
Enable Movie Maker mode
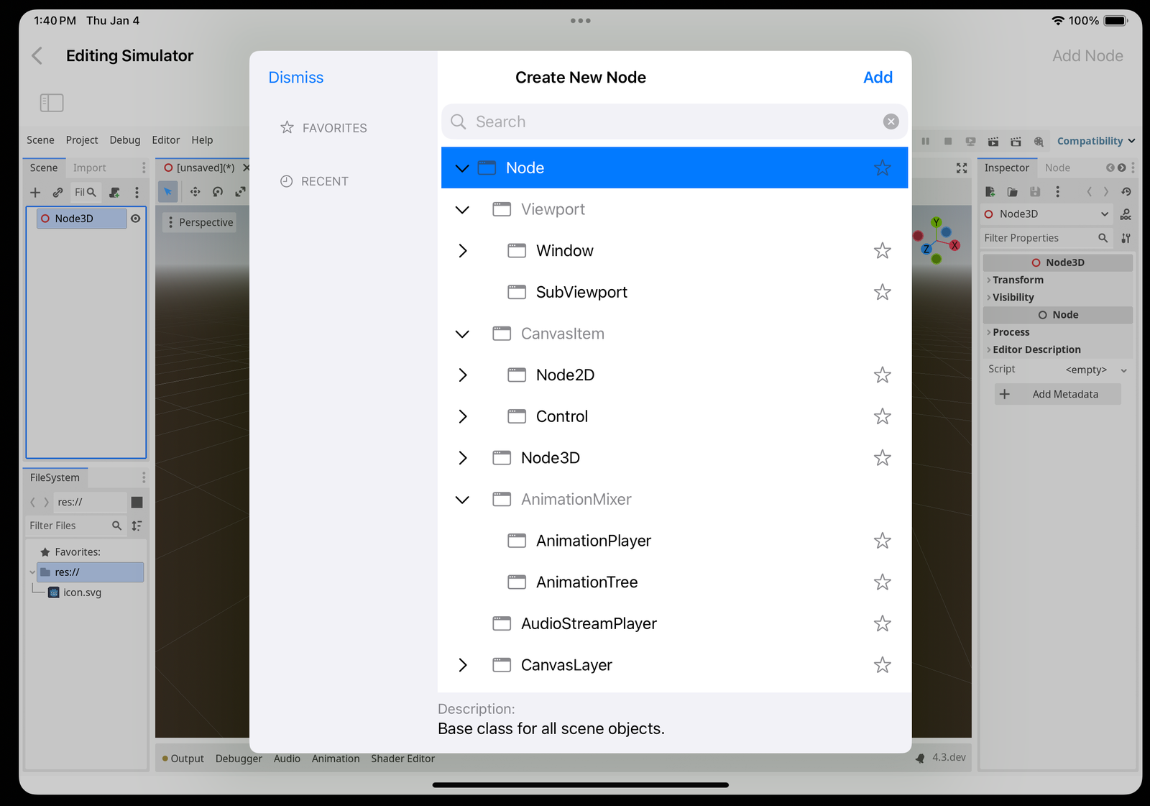click(x=1039, y=142)
